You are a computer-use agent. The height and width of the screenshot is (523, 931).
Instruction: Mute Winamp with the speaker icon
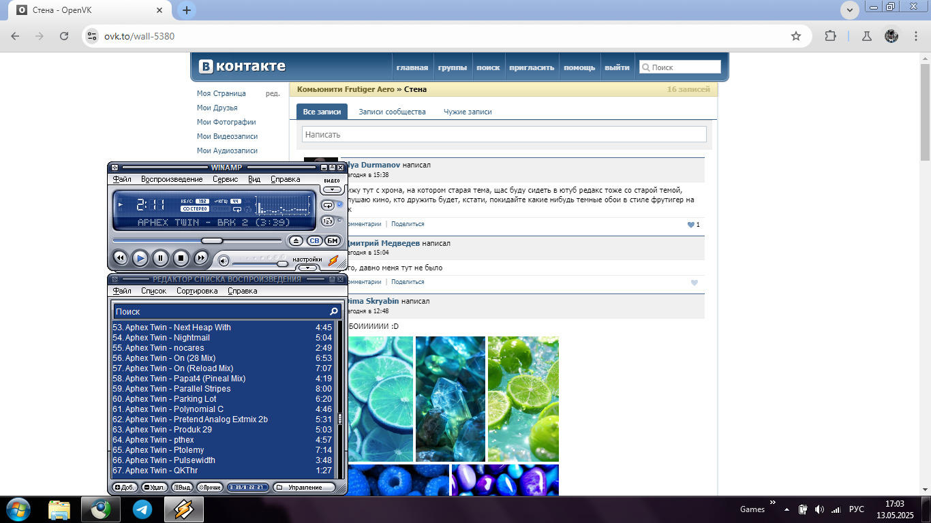[x=224, y=260]
